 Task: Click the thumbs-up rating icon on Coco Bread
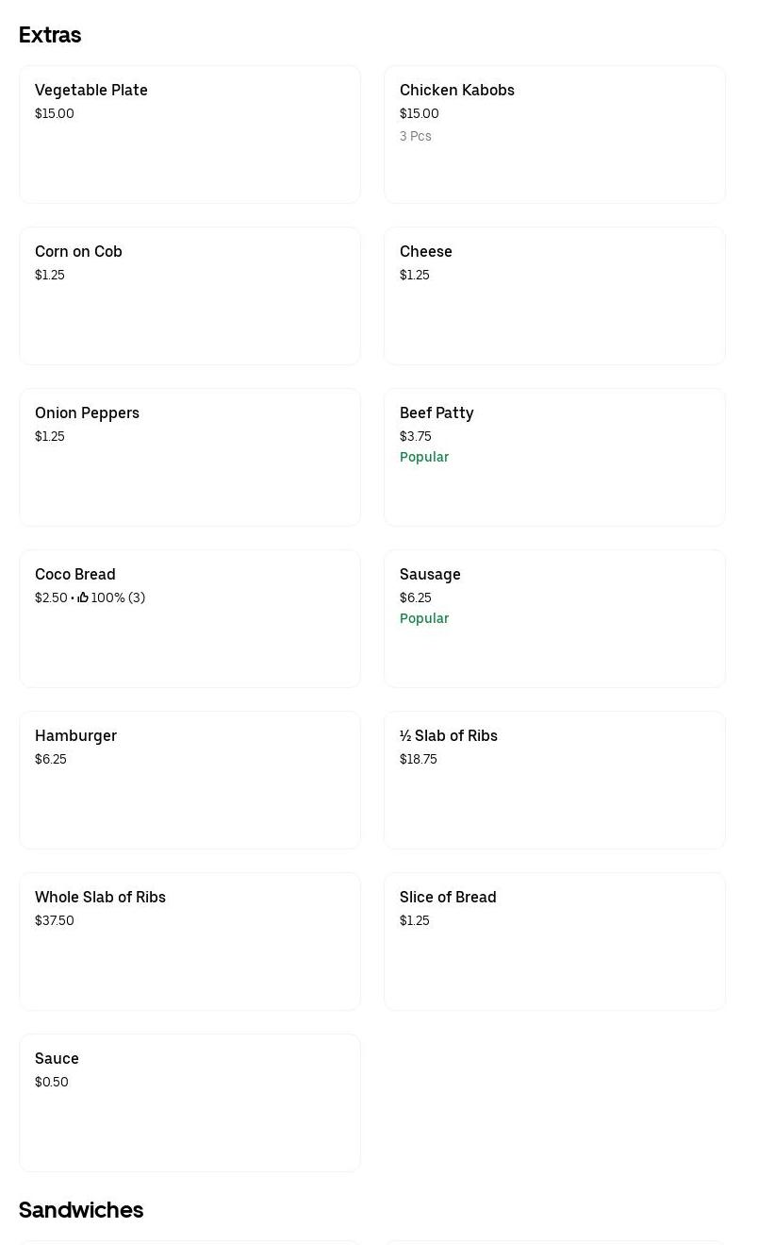[83, 597]
